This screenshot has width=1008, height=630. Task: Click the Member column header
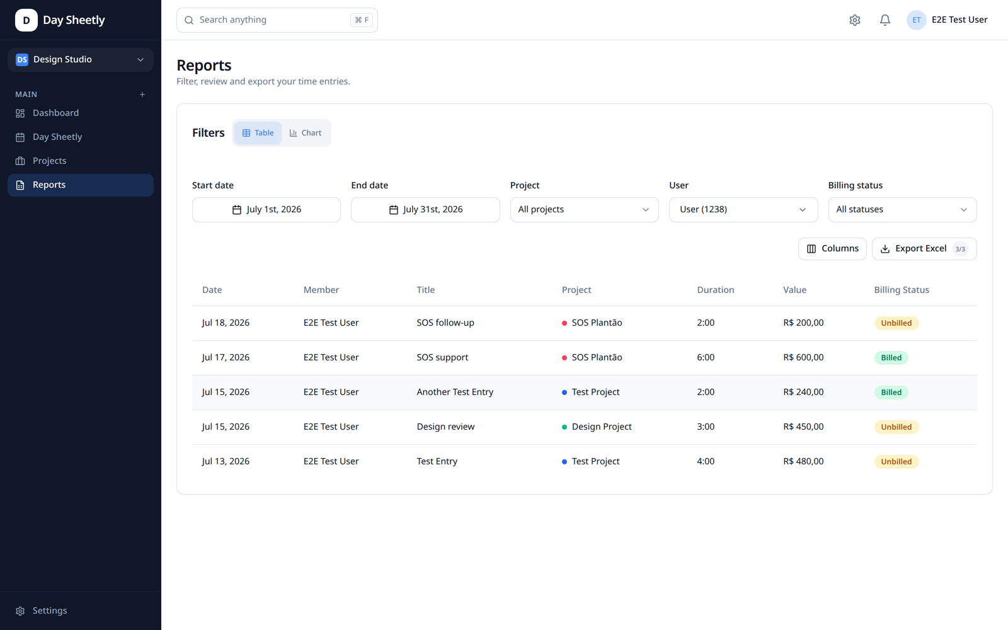coord(321,290)
